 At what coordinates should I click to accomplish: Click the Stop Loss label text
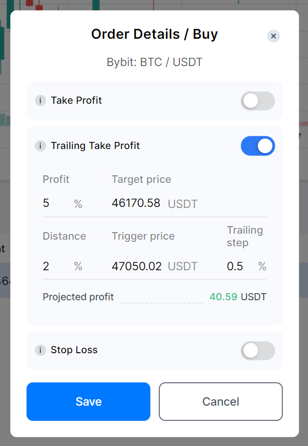click(x=74, y=350)
